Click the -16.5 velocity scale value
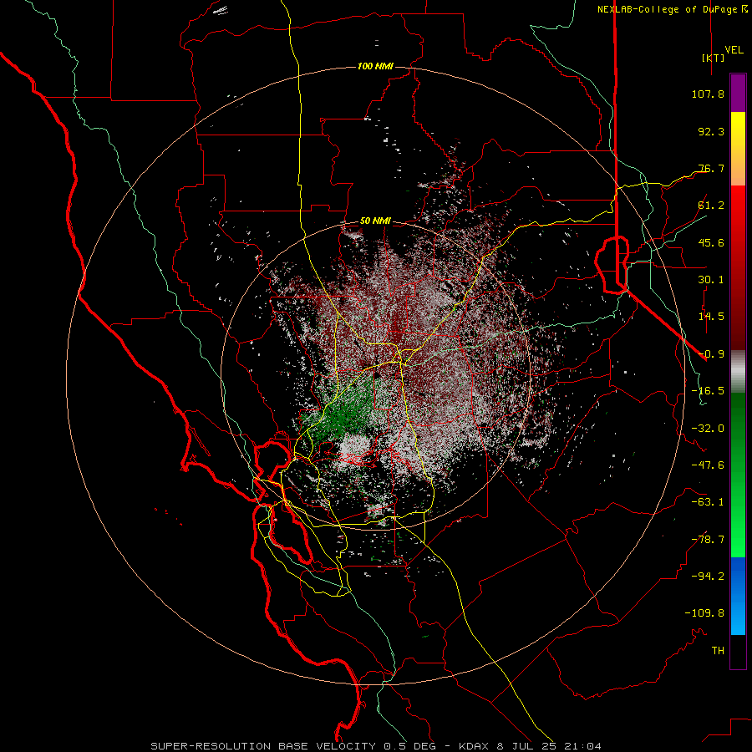Image resolution: width=752 pixels, height=752 pixels. (708, 391)
